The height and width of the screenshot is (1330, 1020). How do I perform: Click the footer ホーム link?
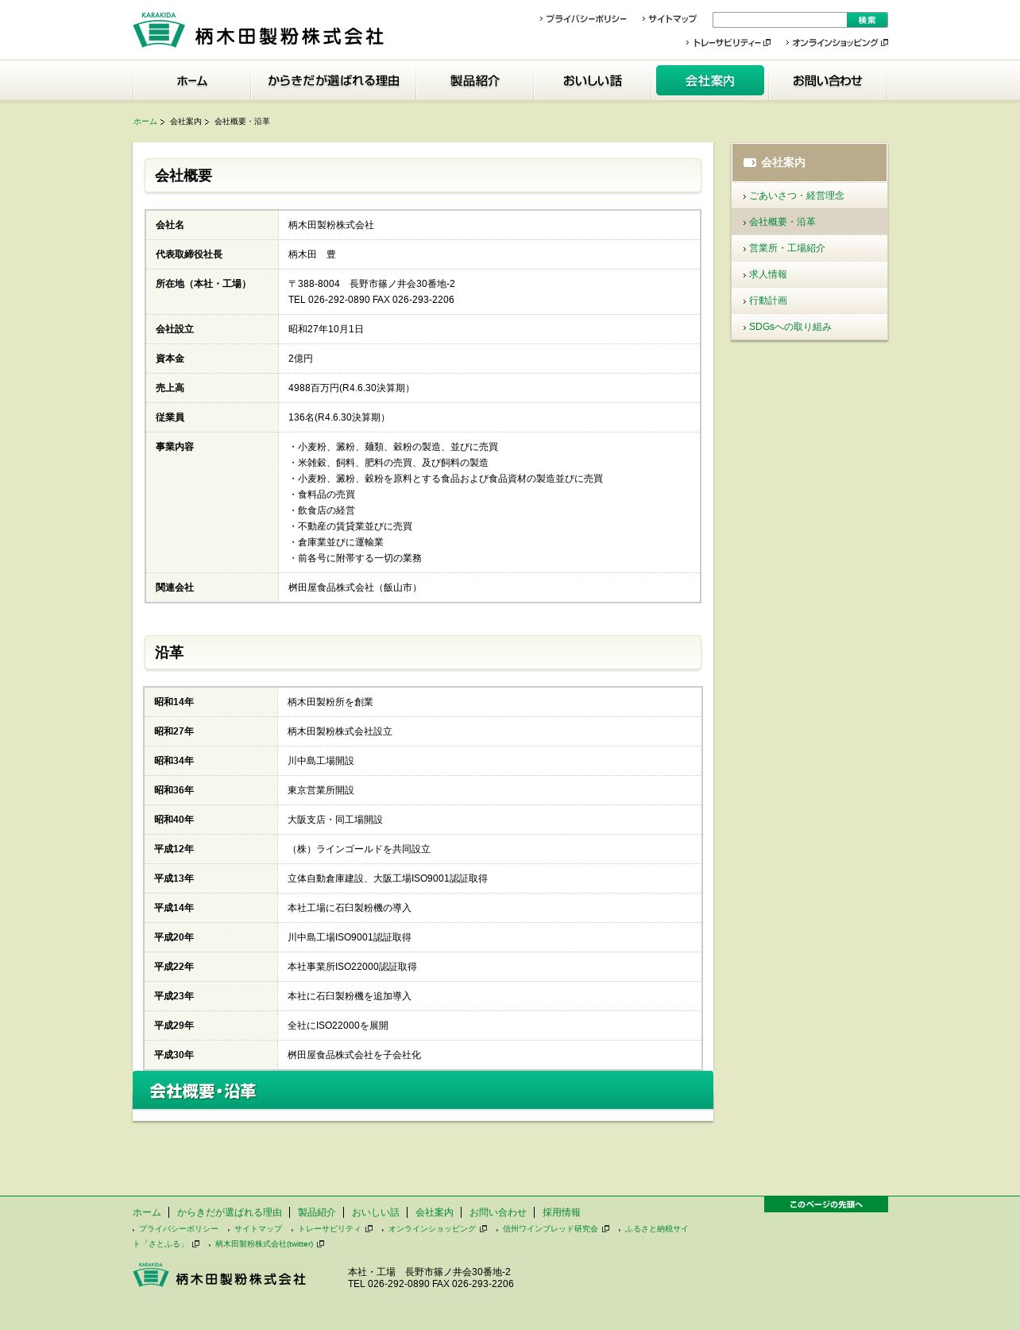(147, 1212)
